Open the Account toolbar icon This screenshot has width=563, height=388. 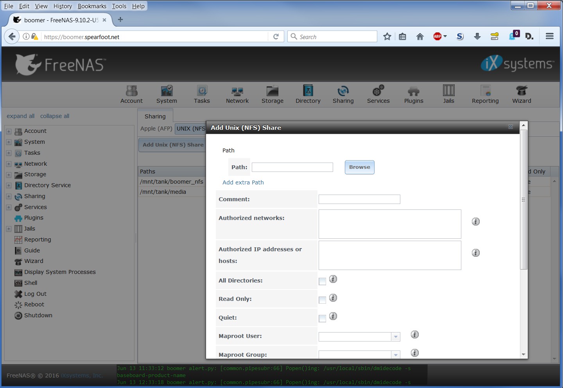pyautogui.click(x=131, y=94)
